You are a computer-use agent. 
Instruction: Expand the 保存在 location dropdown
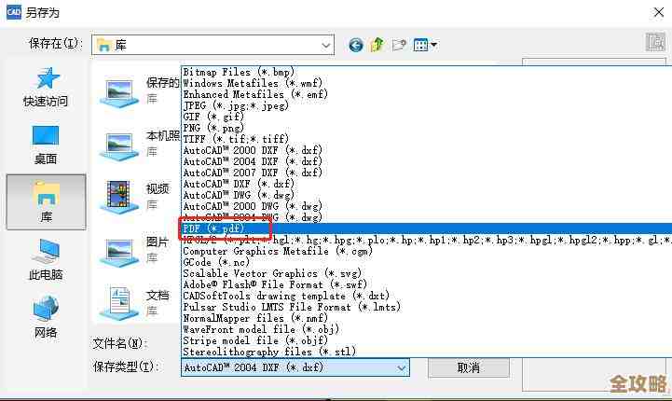coord(325,45)
